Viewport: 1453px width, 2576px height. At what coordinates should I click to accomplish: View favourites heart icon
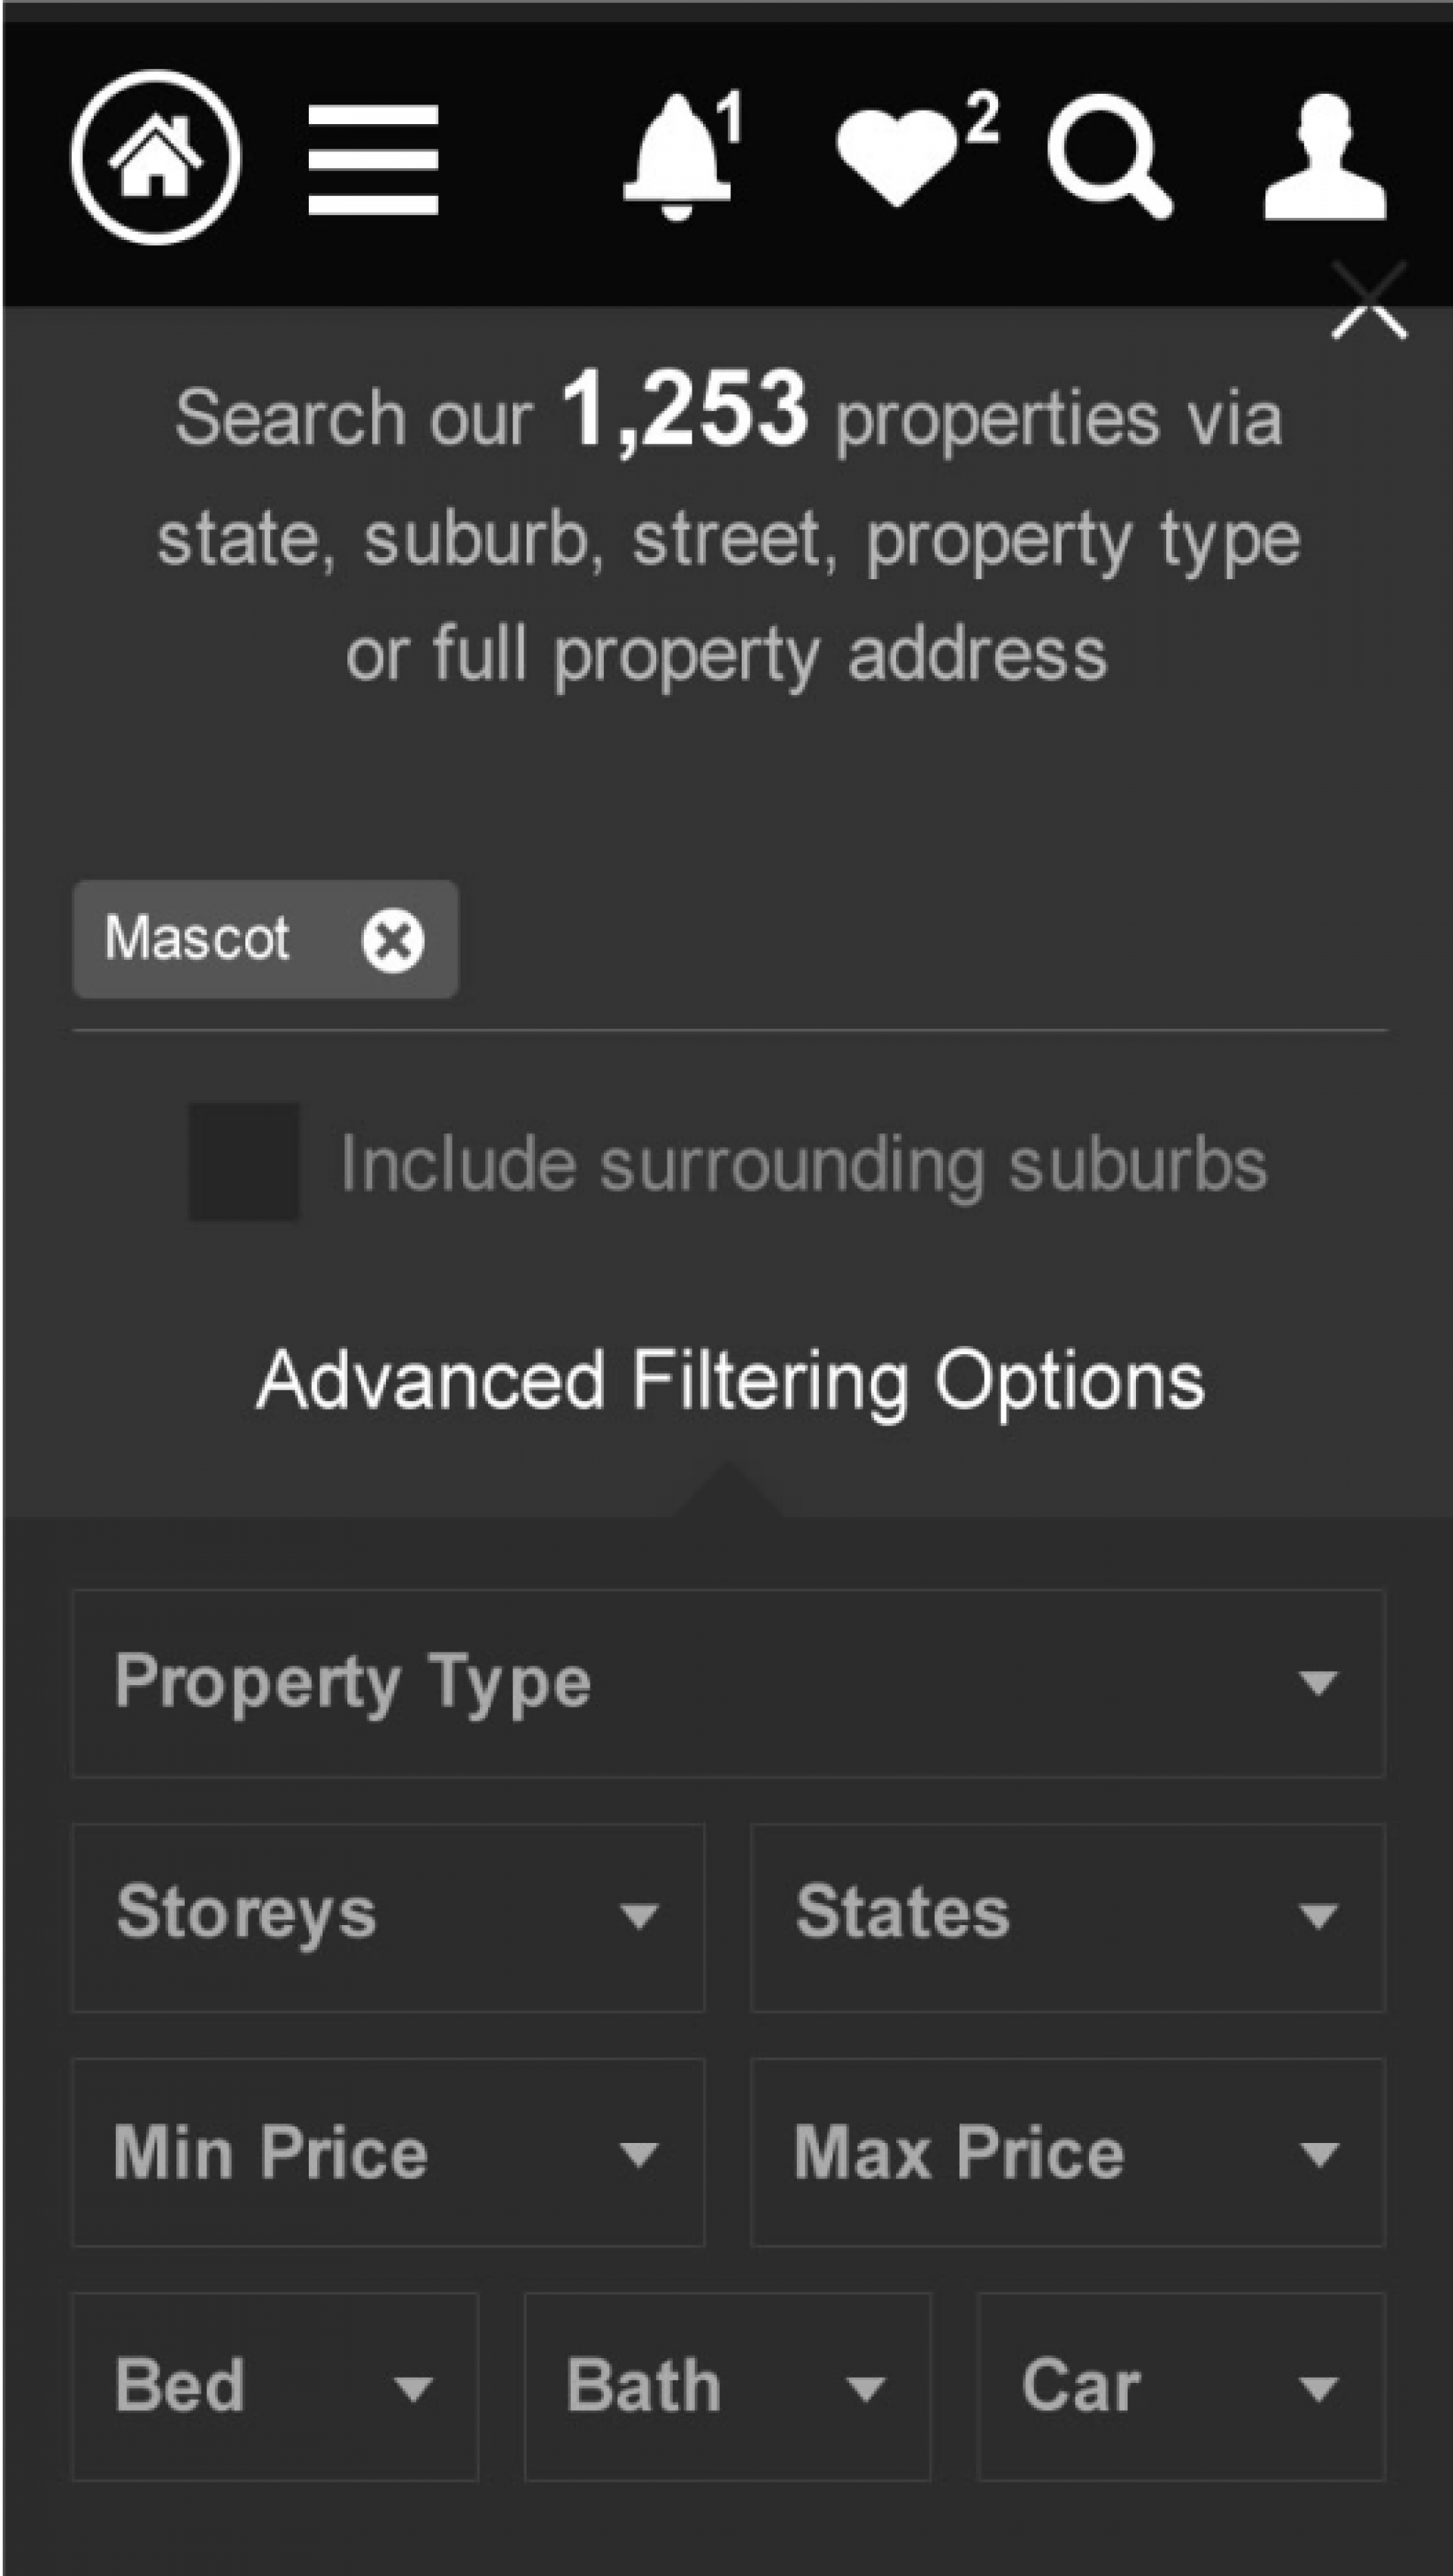899,155
